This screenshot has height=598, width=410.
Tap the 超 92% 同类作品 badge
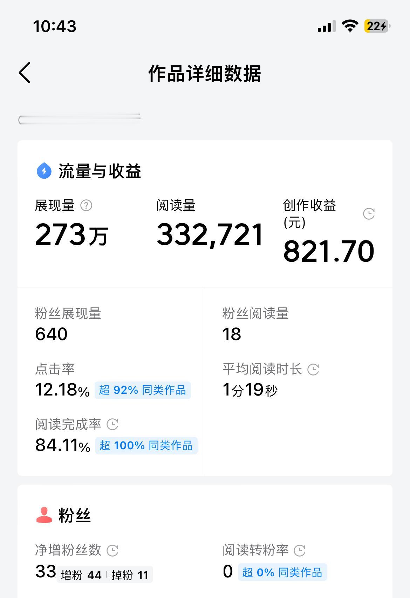pyautogui.click(x=143, y=390)
